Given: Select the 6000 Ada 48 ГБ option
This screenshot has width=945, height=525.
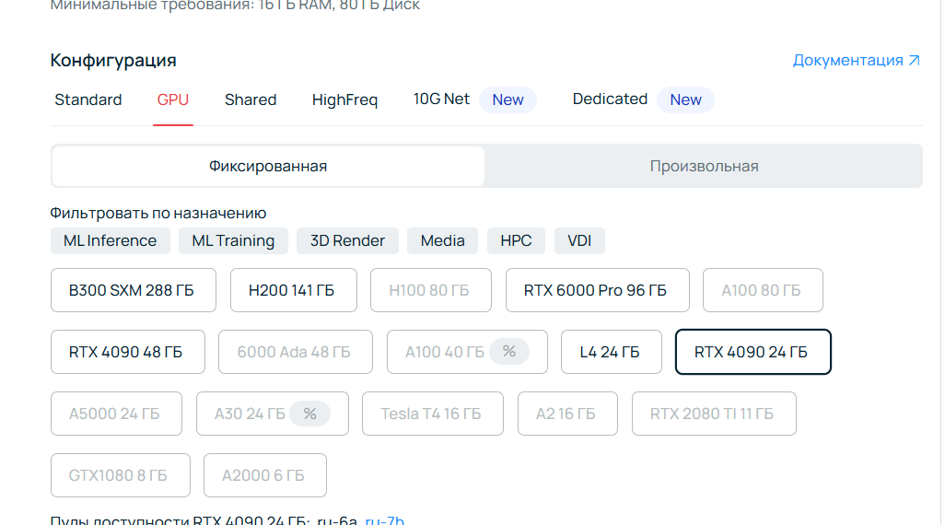Looking at the screenshot, I should click(x=296, y=352).
